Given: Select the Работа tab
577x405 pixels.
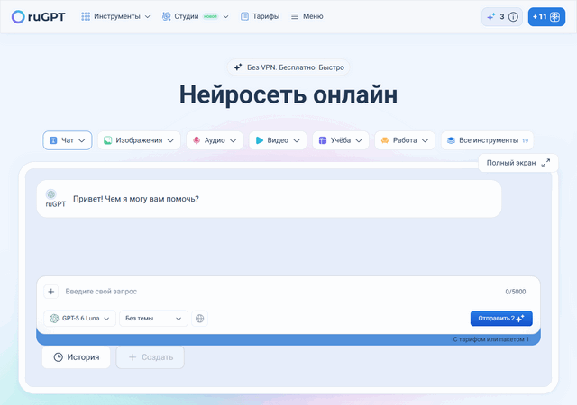Looking at the screenshot, I should pyautogui.click(x=405, y=140).
